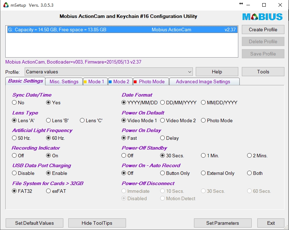This screenshot has height=230, width=289.
Task: Click the Mobius logo
Action: coord(262,17)
